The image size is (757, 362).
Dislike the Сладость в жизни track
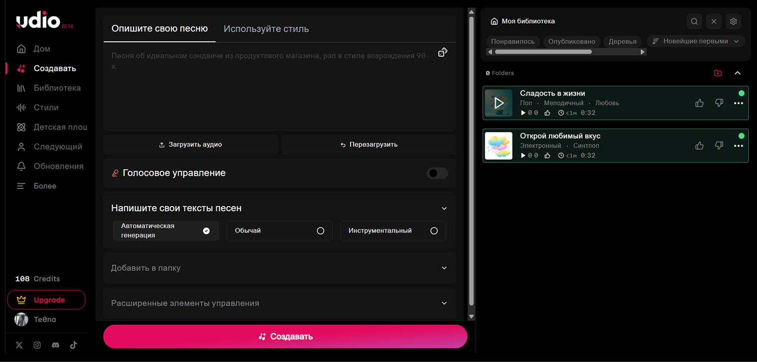(x=719, y=103)
